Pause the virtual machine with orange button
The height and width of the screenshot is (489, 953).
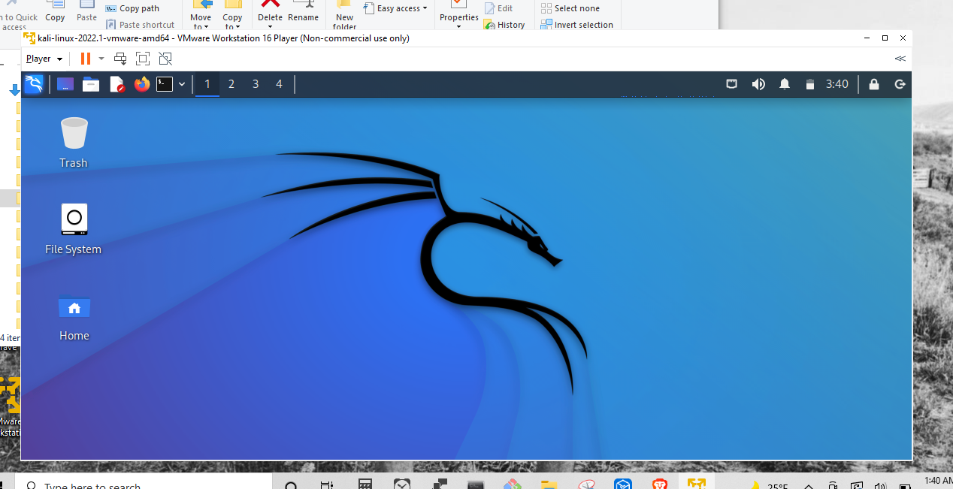pyautogui.click(x=85, y=59)
